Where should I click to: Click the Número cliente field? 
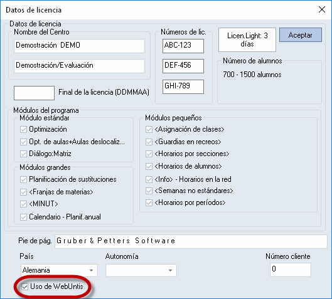point(291,270)
